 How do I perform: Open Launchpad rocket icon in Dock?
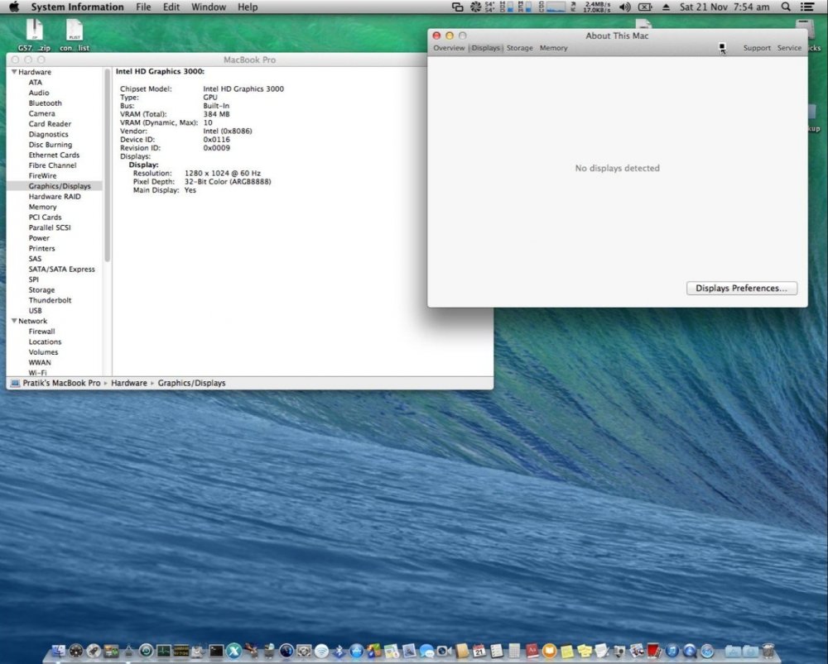click(94, 651)
